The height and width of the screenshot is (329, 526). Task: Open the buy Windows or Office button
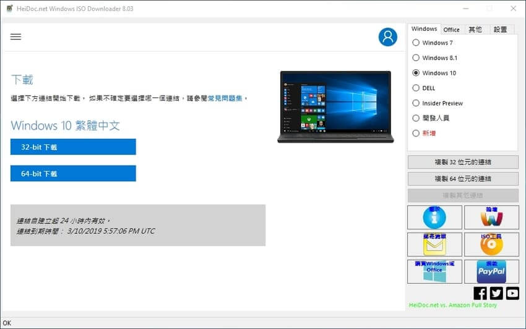pyautogui.click(x=434, y=272)
